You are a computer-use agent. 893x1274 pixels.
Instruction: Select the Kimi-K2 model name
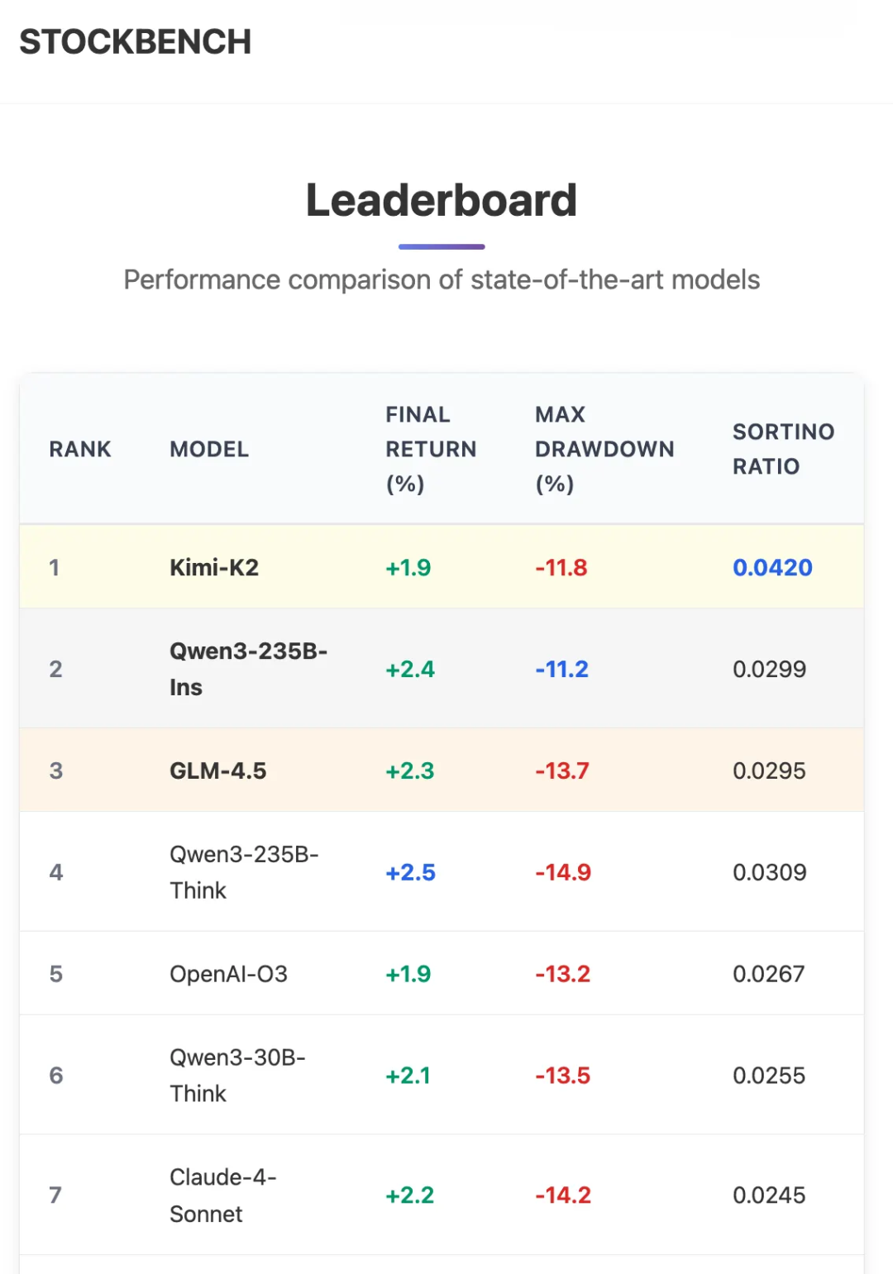(x=214, y=568)
